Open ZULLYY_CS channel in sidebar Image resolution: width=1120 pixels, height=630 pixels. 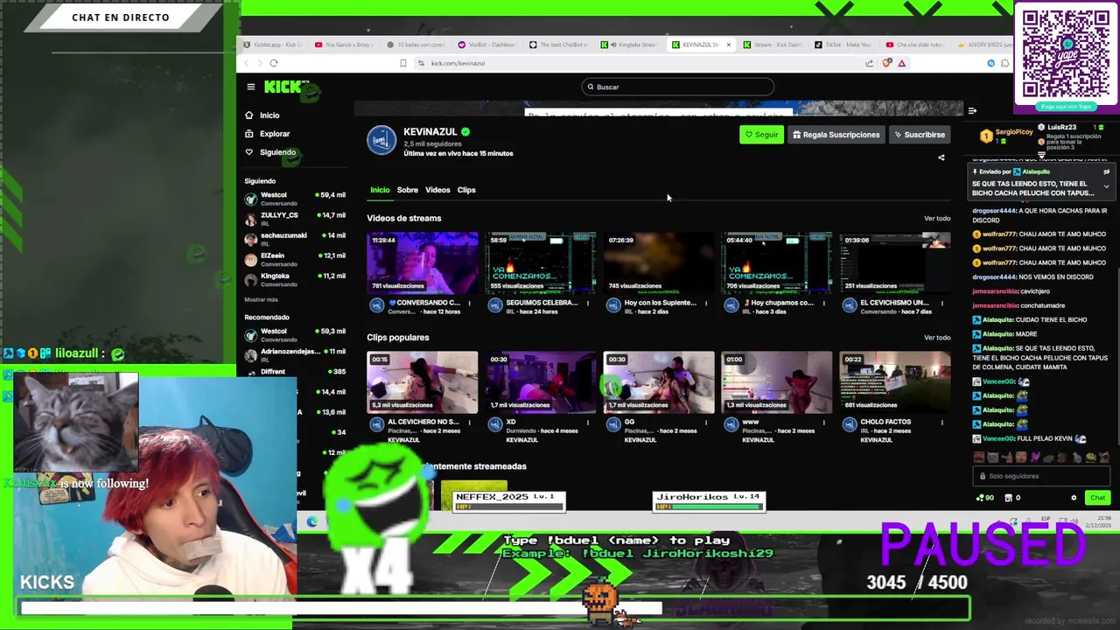pos(295,219)
